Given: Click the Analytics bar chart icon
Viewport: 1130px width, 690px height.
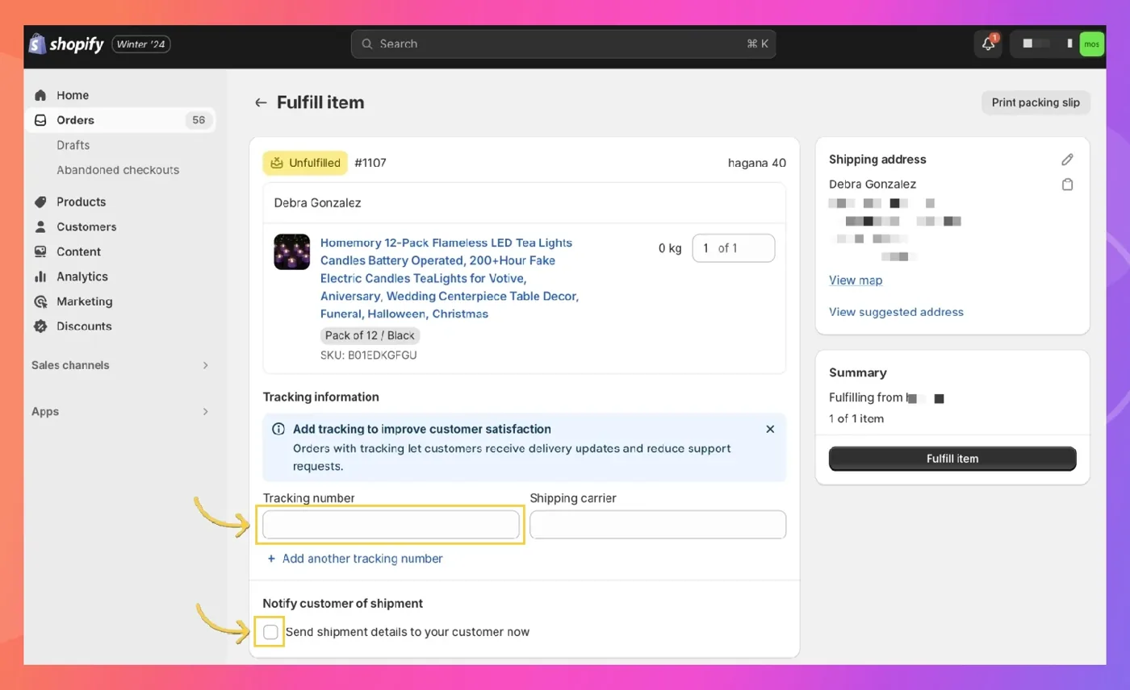Looking at the screenshot, I should tap(40, 276).
